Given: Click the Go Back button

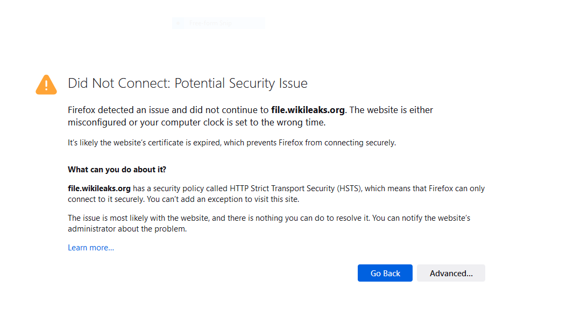Looking at the screenshot, I should [385, 273].
